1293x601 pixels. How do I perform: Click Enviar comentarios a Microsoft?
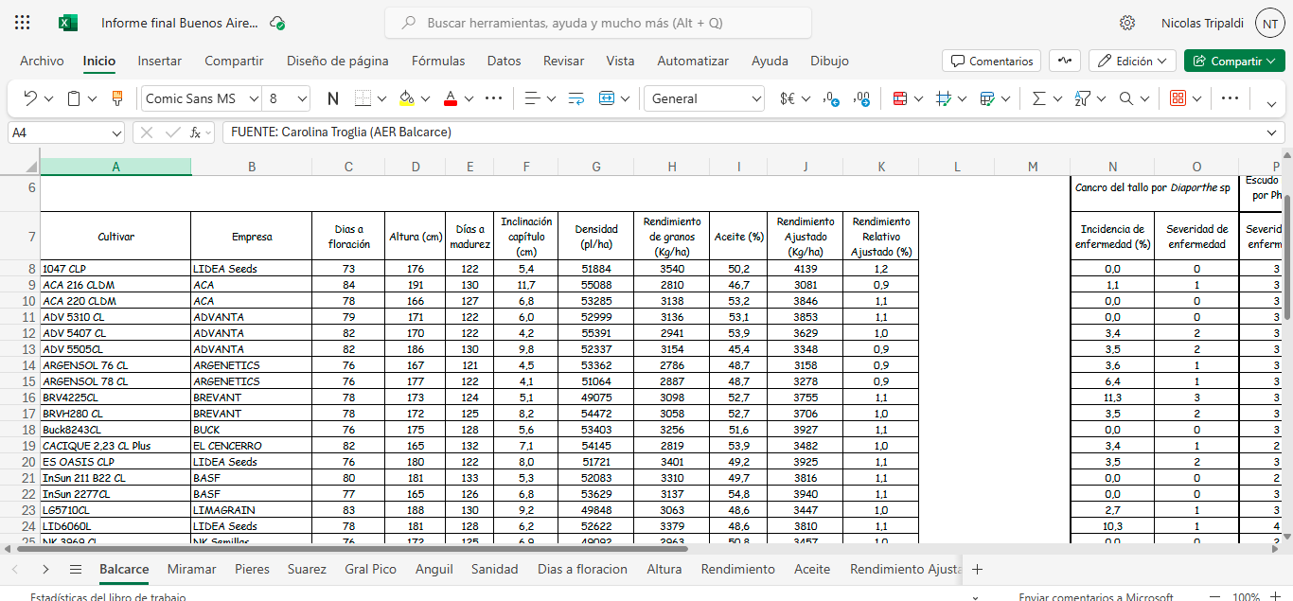click(1095, 597)
